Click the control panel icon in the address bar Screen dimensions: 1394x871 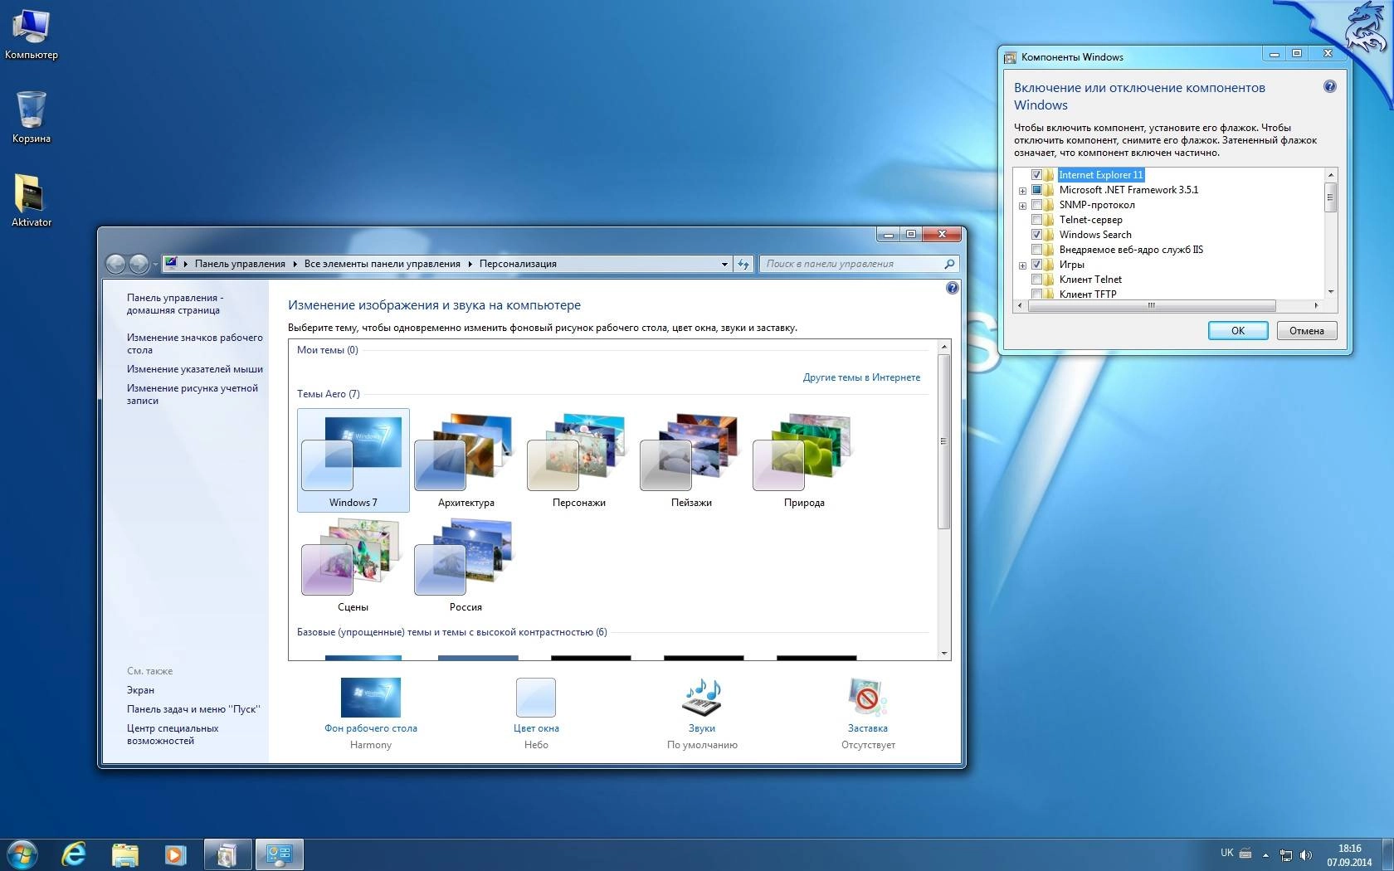[x=171, y=264]
